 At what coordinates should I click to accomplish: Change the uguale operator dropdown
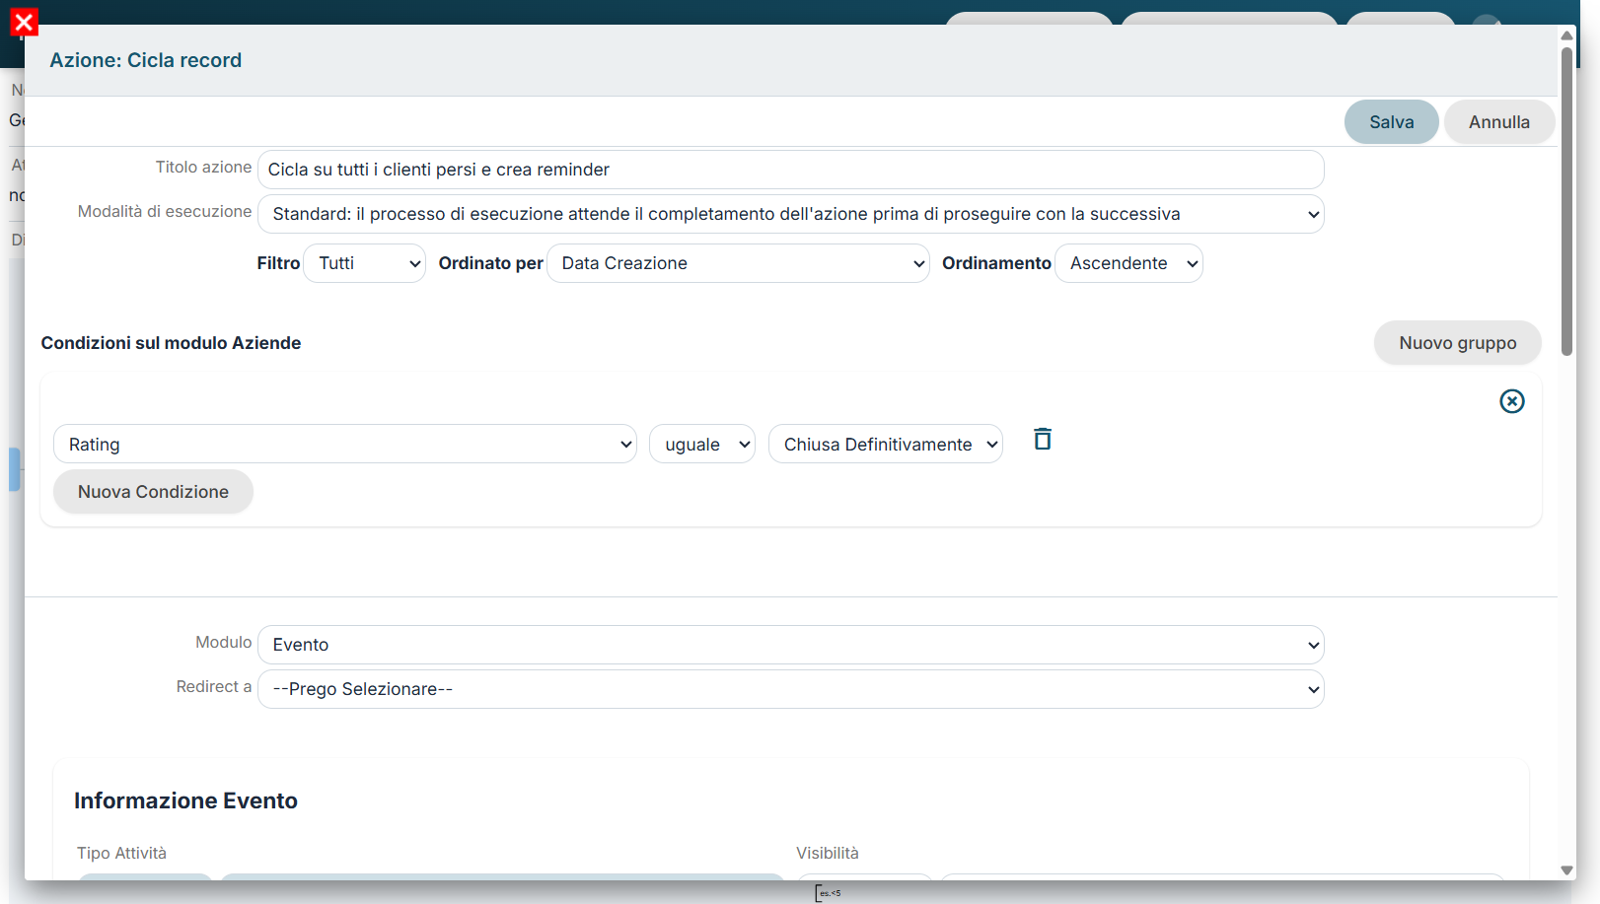(x=702, y=445)
